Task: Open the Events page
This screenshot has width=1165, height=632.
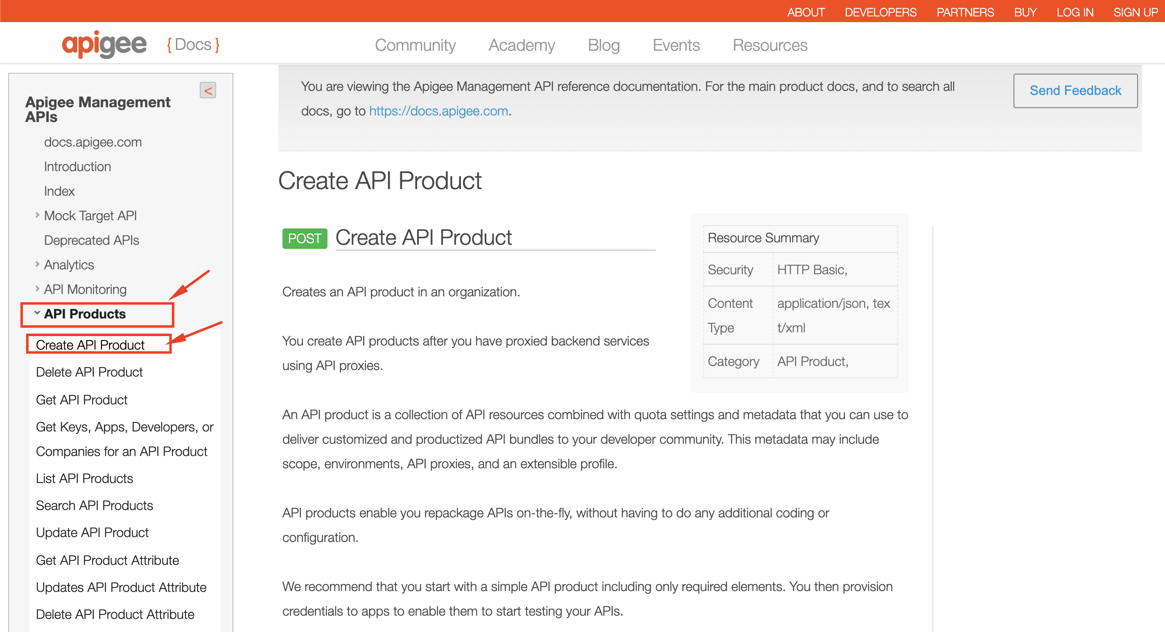Action: pyautogui.click(x=676, y=45)
